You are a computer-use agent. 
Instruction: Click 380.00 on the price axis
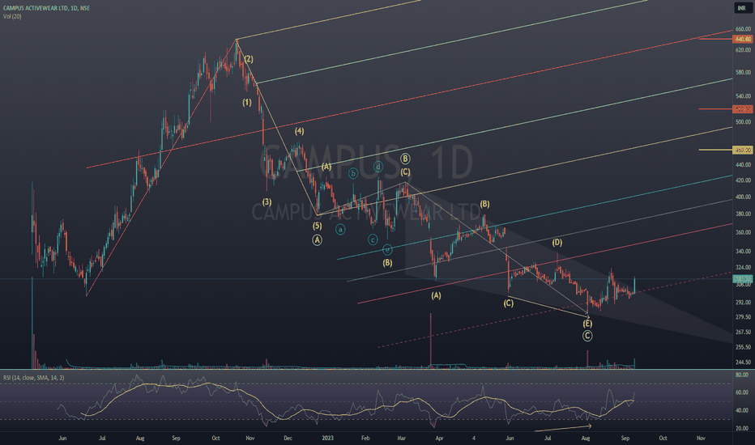click(x=743, y=214)
